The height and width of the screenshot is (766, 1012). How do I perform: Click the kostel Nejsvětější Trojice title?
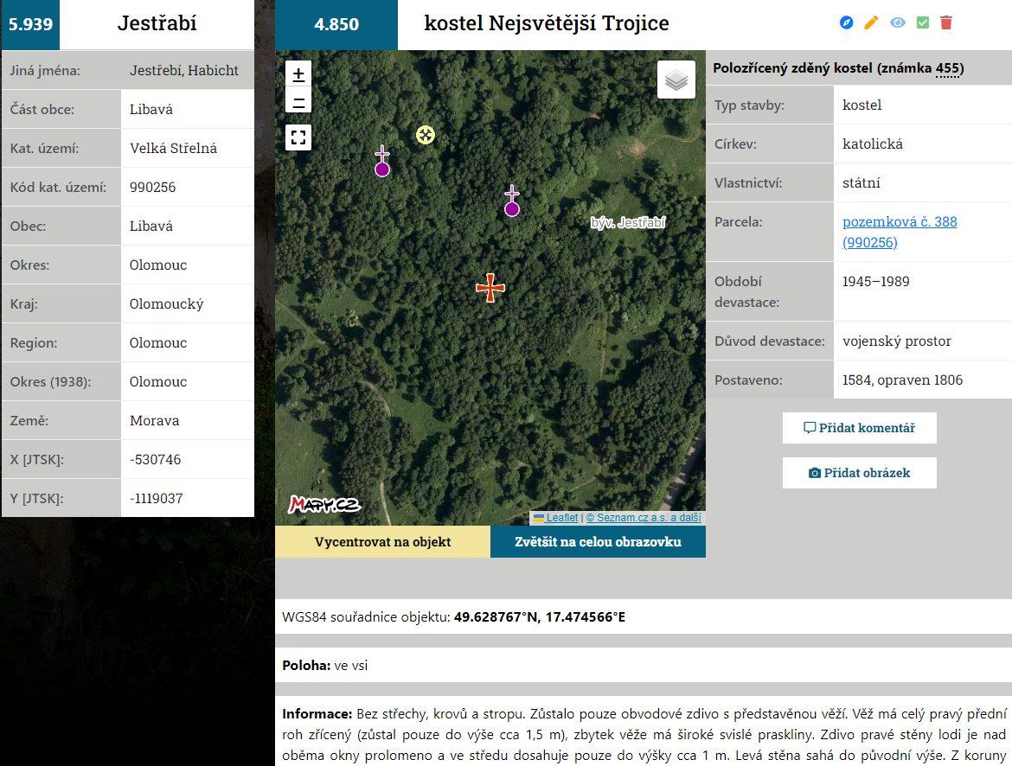coord(547,23)
